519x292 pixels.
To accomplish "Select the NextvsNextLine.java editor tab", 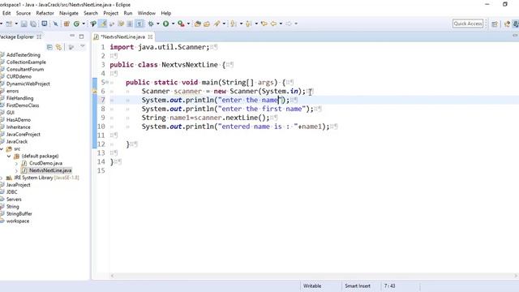I will click(122, 36).
